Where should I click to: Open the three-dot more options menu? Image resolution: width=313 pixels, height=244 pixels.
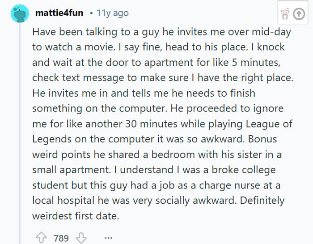tap(108, 238)
